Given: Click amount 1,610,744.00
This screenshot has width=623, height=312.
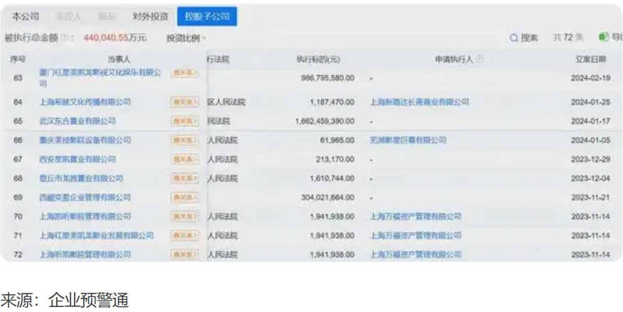Looking at the screenshot, I should 331,178.
